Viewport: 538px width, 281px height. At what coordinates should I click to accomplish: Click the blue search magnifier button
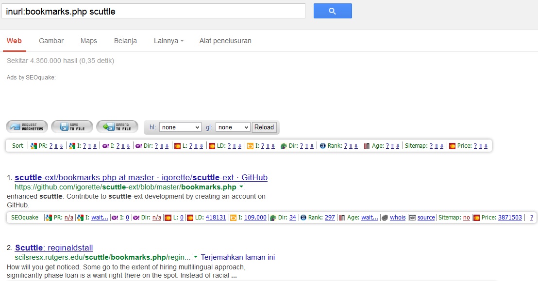[x=333, y=11]
